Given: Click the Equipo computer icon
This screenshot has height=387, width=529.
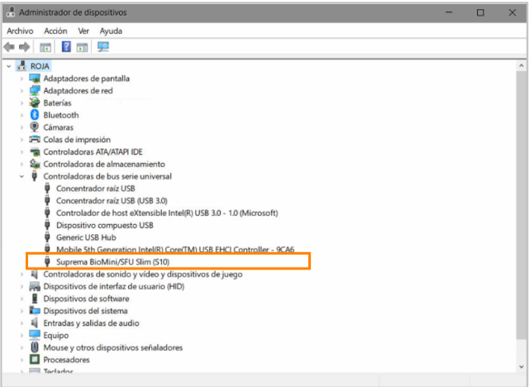Looking at the screenshot, I should pos(35,335).
